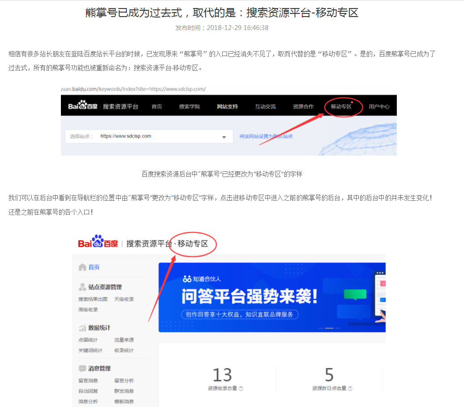Open 消息分析 sidebar link
Viewport: 464px width, 407px height.
point(88,401)
